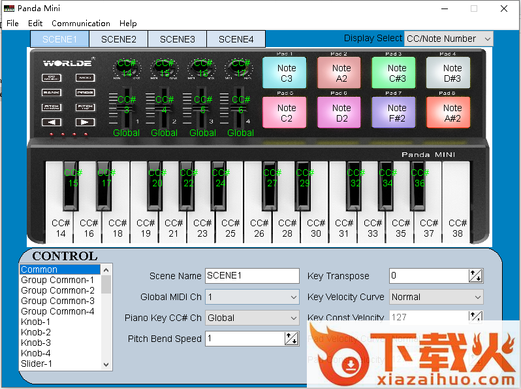Select the knob labeled CC# 17

(x=240, y=68)
